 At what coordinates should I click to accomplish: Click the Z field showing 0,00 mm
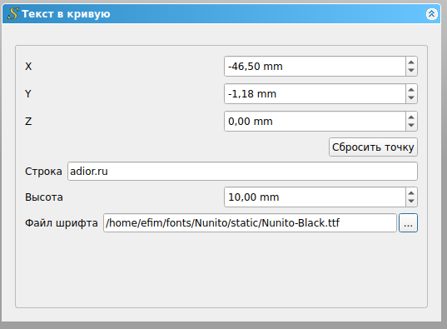pyautogui.click(x=315, y=121)
